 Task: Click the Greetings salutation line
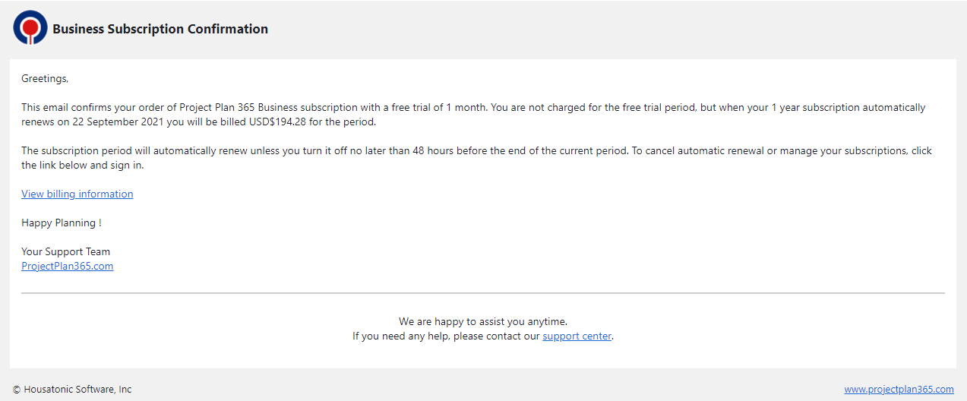[45, 78]
